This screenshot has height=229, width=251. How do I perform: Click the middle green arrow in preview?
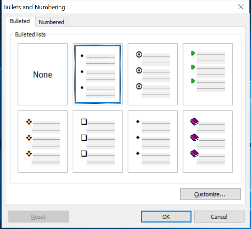click(193, 67)
